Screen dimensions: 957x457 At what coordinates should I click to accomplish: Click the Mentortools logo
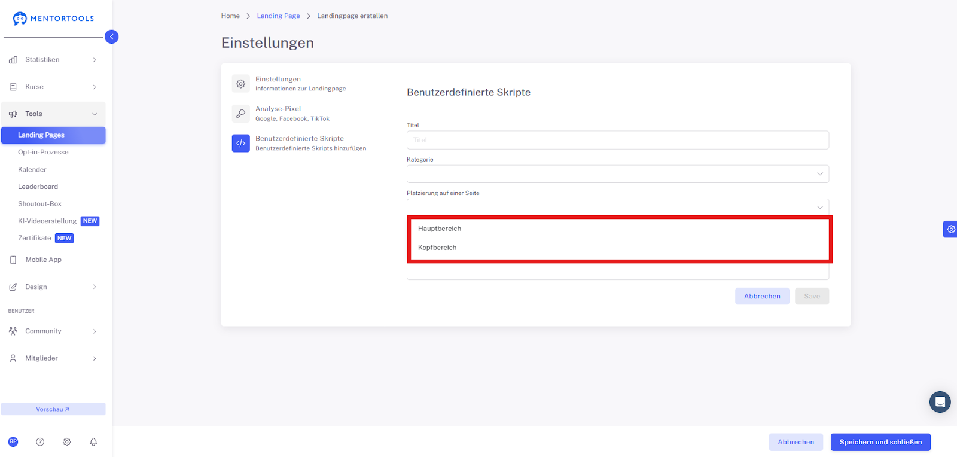click(x=53, y=19)
